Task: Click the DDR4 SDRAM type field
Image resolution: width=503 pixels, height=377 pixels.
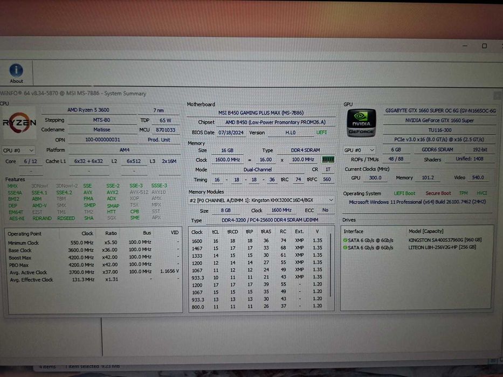Action: coord(305,150)
